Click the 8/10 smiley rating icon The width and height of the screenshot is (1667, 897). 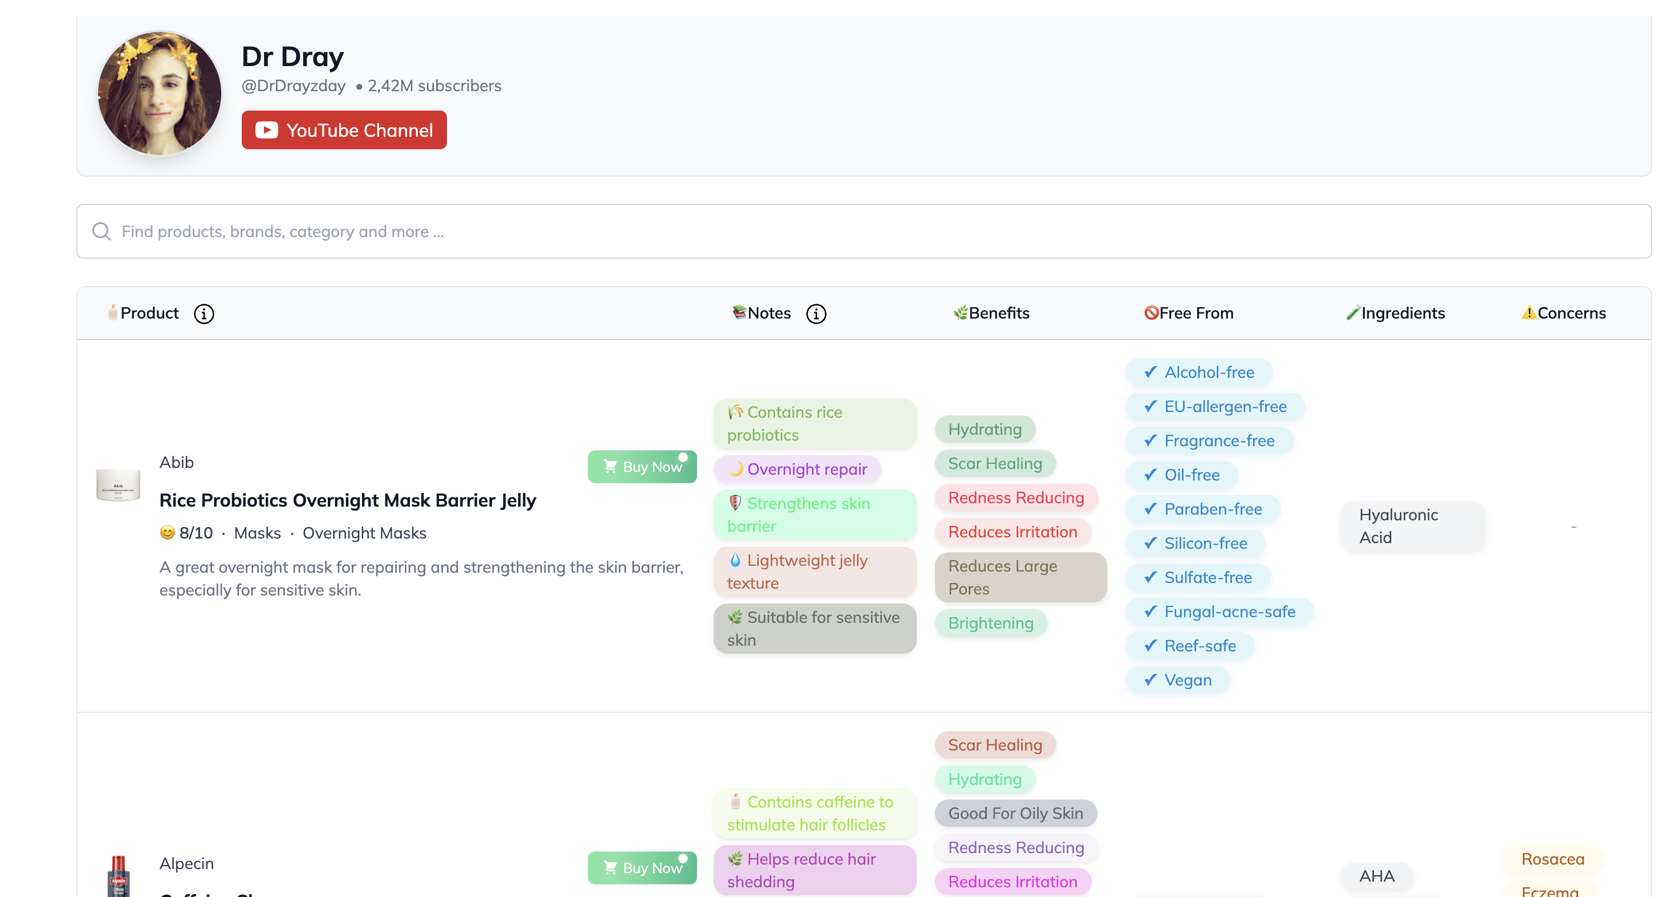point(168,532)
